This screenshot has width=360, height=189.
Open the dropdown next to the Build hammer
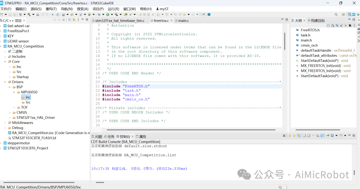33,14
